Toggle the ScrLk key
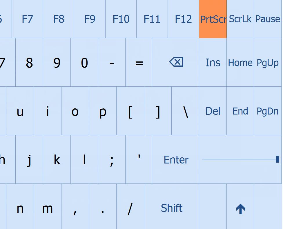 point(240,19)
